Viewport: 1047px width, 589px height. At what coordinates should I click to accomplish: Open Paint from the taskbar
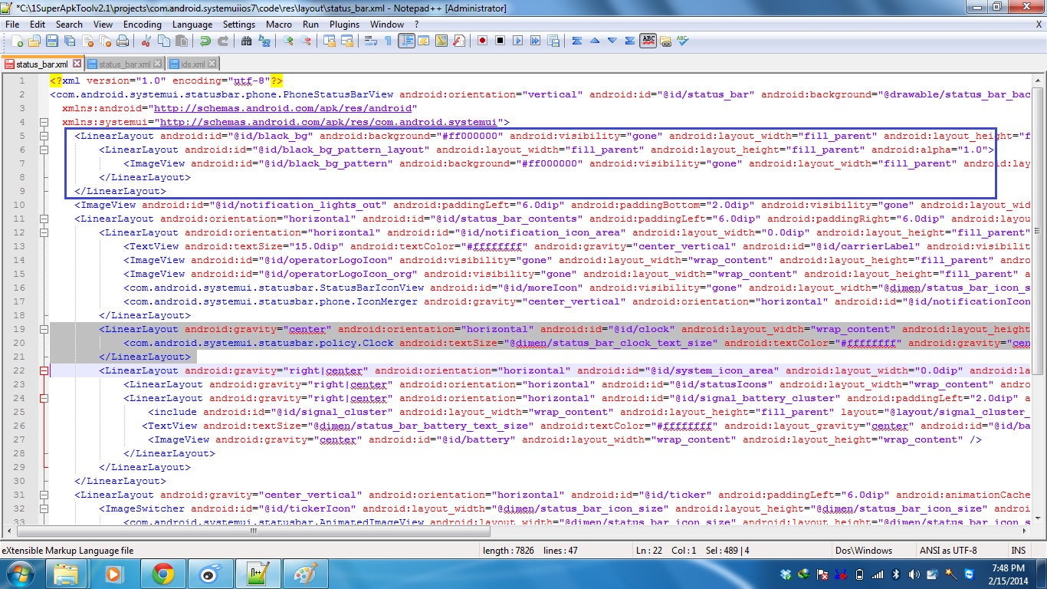coord(305,574)
